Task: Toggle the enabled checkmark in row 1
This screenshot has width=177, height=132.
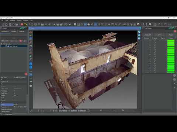Action: 155,40
